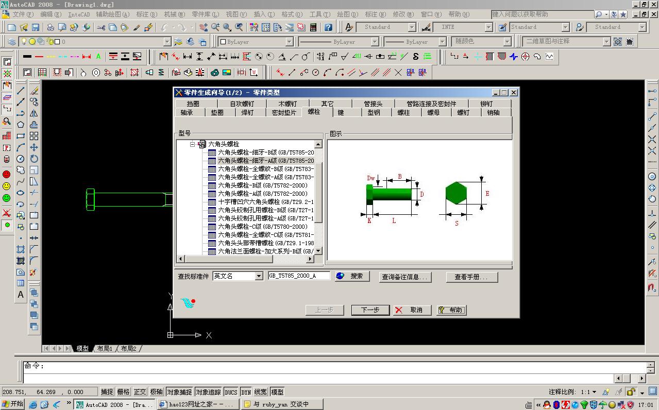Click the yellow smiley face icon
659x410 pixels.
[x=7, y=186]
